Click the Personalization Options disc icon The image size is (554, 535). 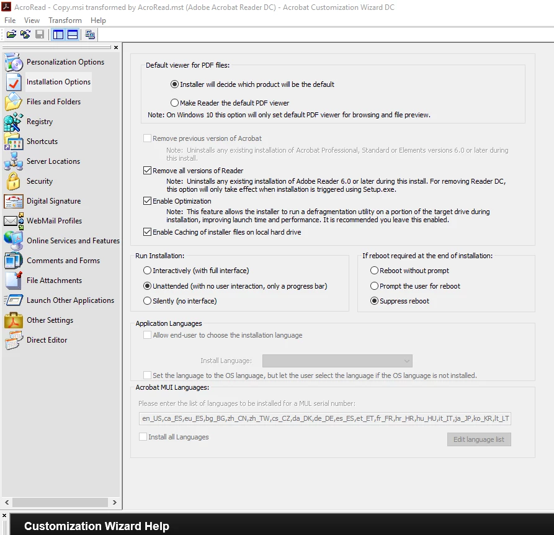[14, 62]
